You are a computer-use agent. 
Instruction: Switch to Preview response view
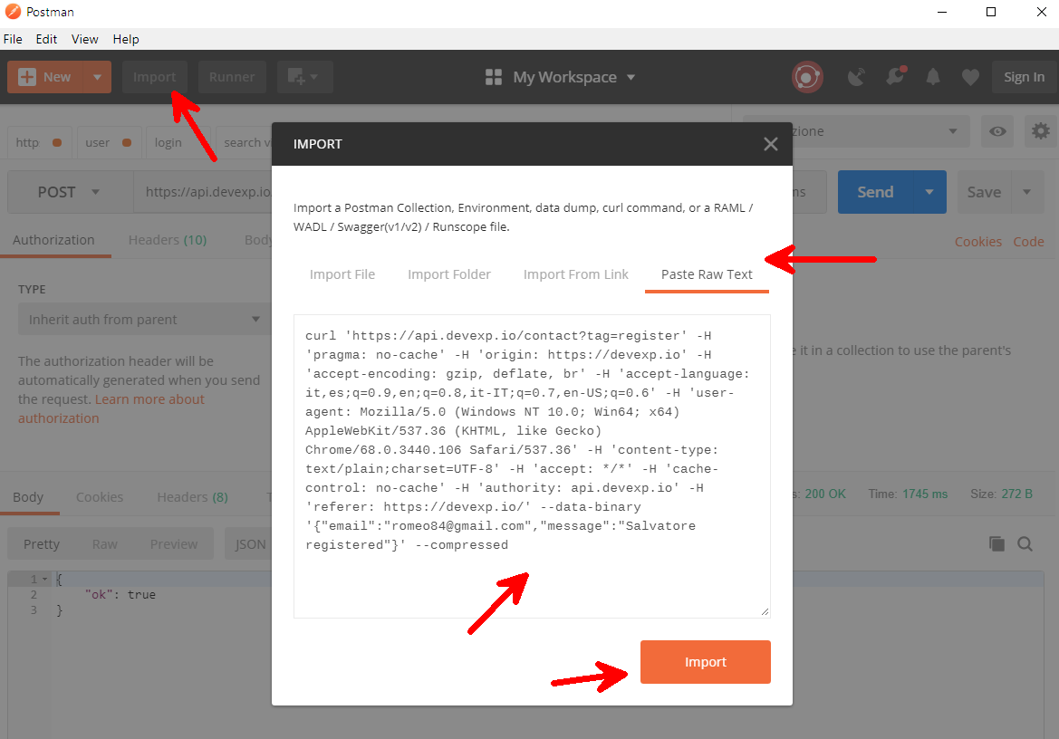[174, 544]
